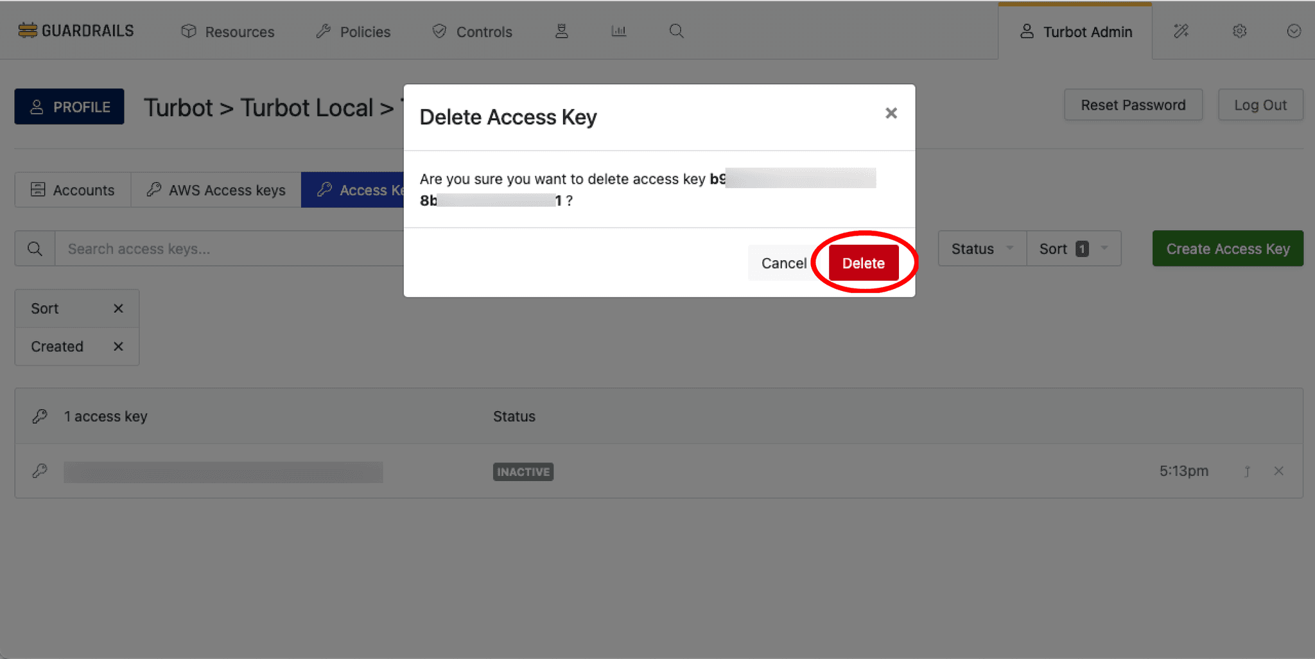The width and height of the screenshot is (1315, 659).
Task: Open the settings gear icon
Action: (1240, 30)
